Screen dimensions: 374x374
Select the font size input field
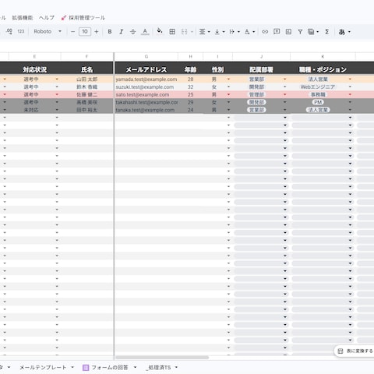[x=85, y=32]
